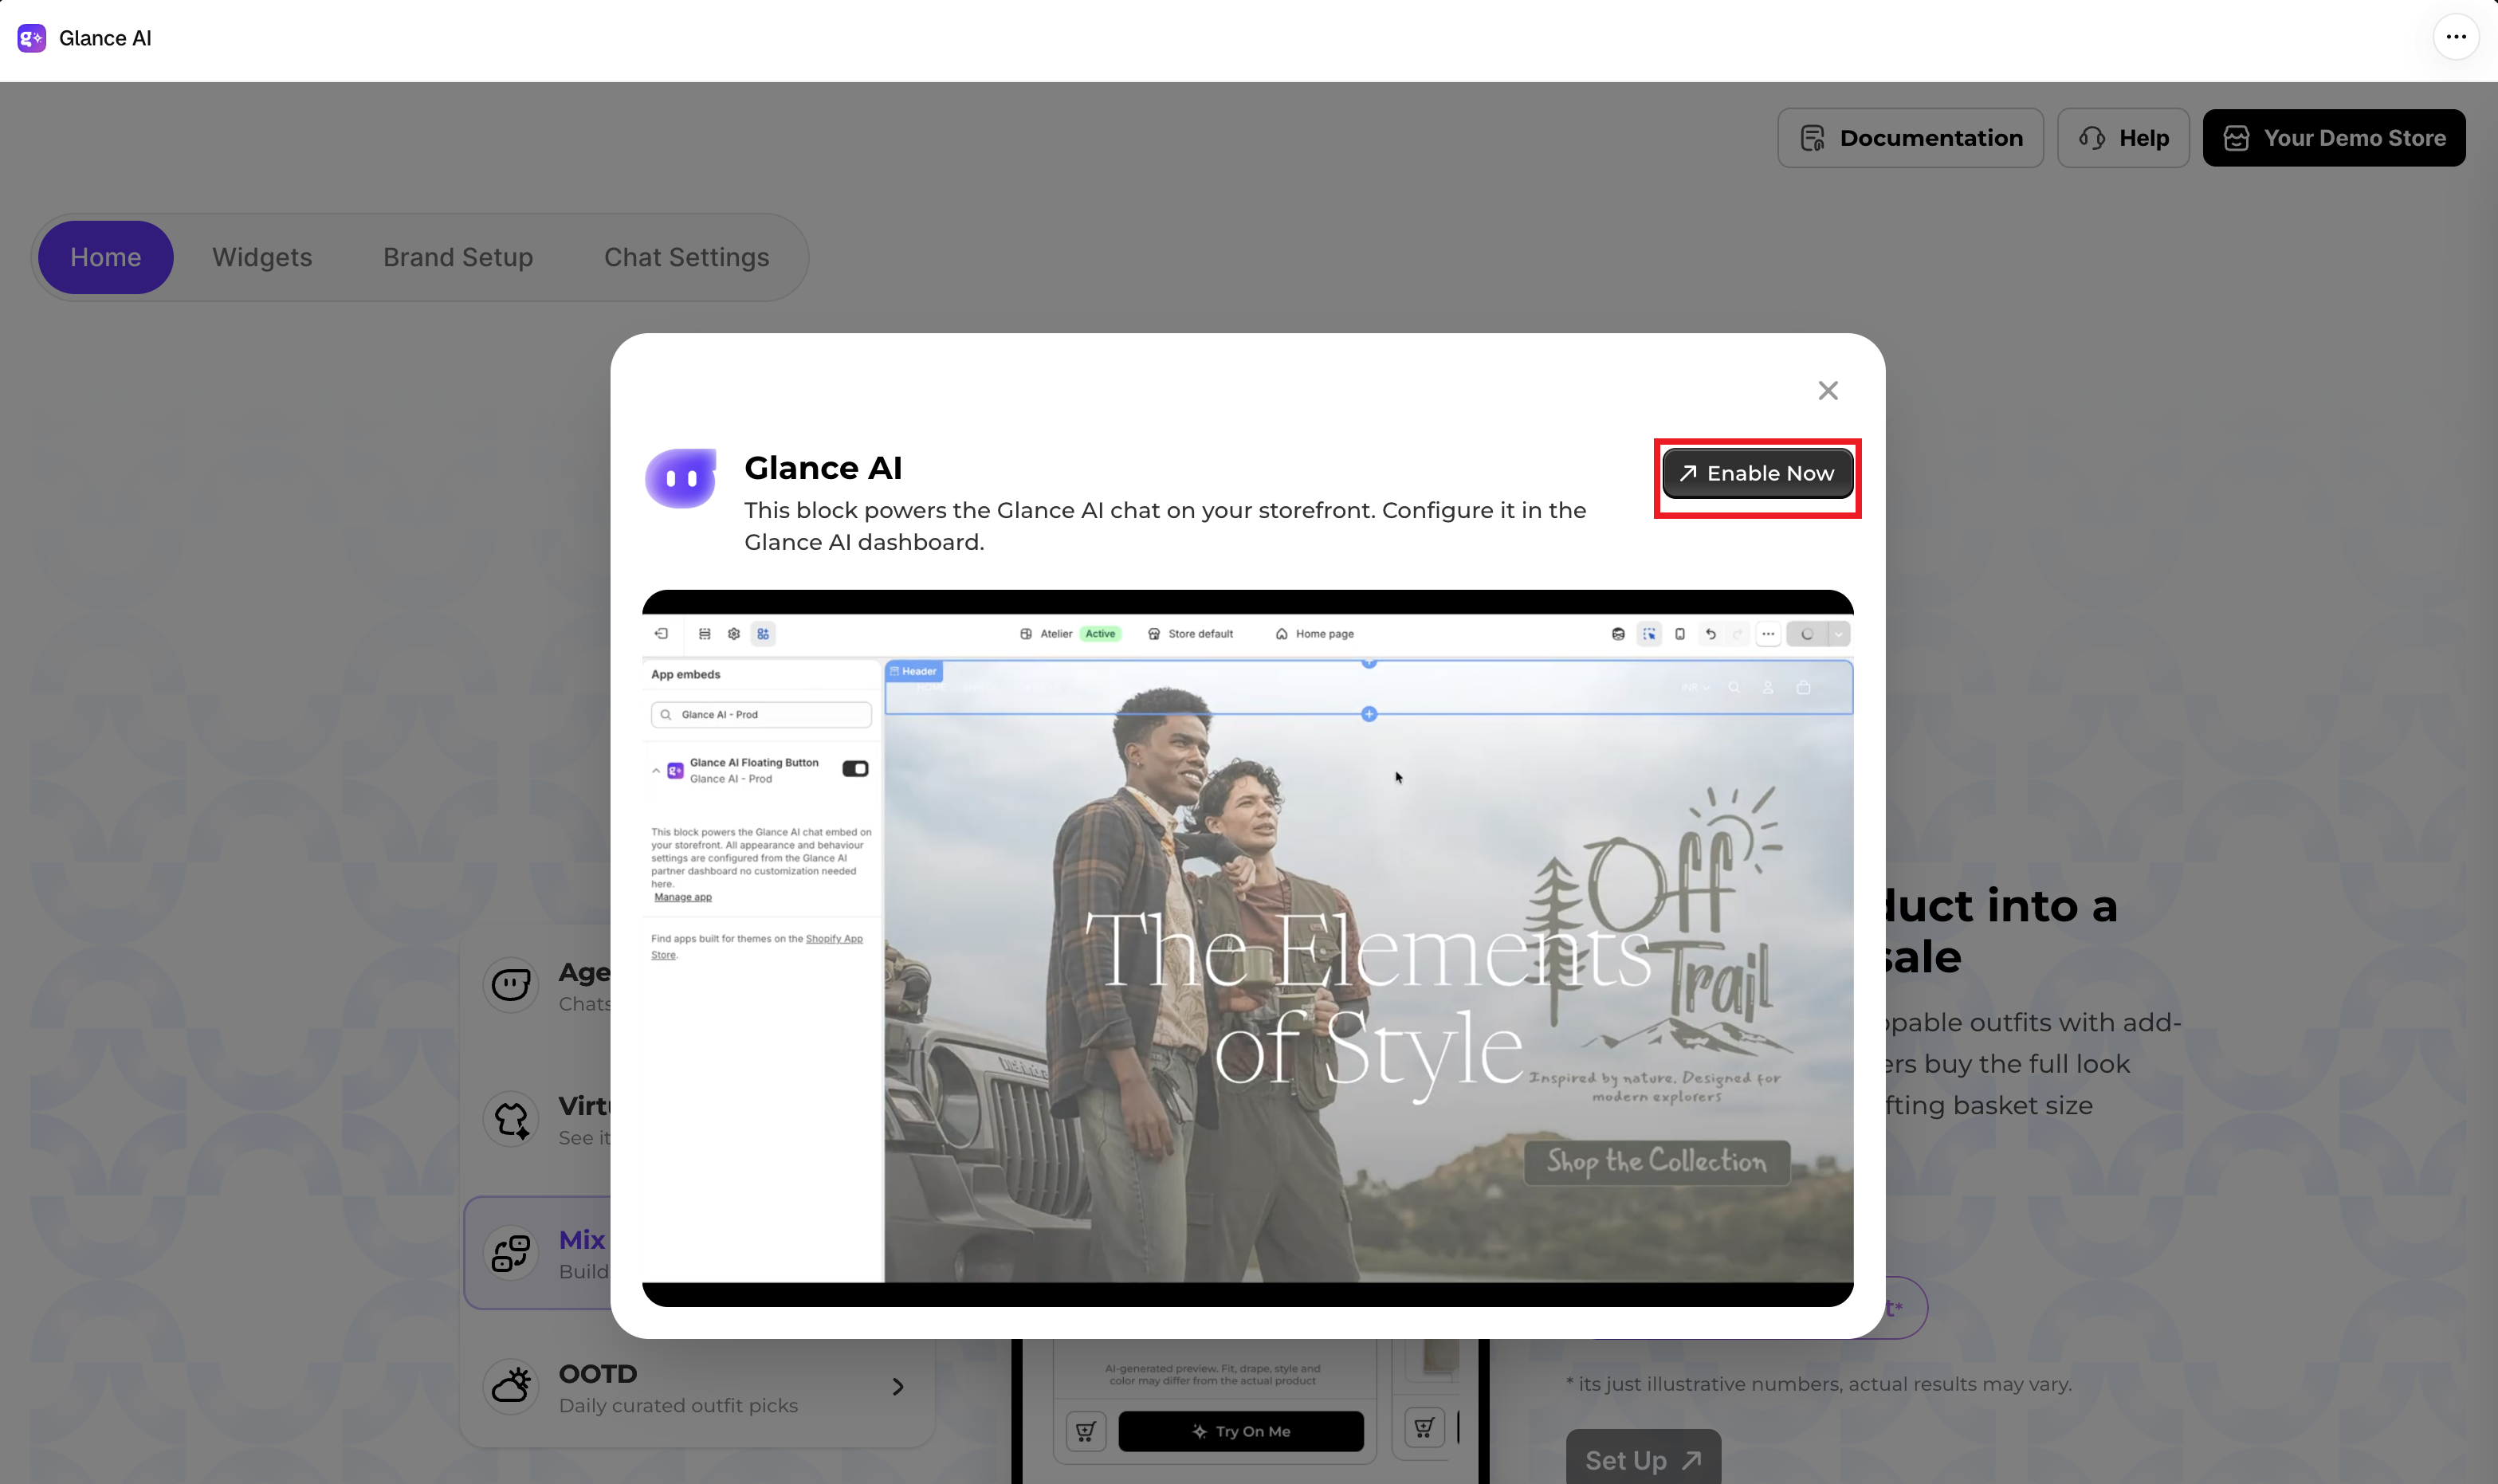Click the purple Glance AI mascot icon
The image size is (2498, 1484).
click(x=681, y=478)
